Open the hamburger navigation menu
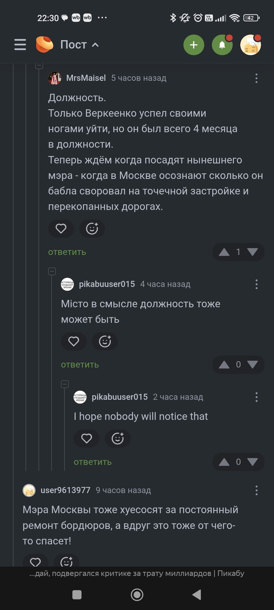Screen dimensions: 274x610 20,45
